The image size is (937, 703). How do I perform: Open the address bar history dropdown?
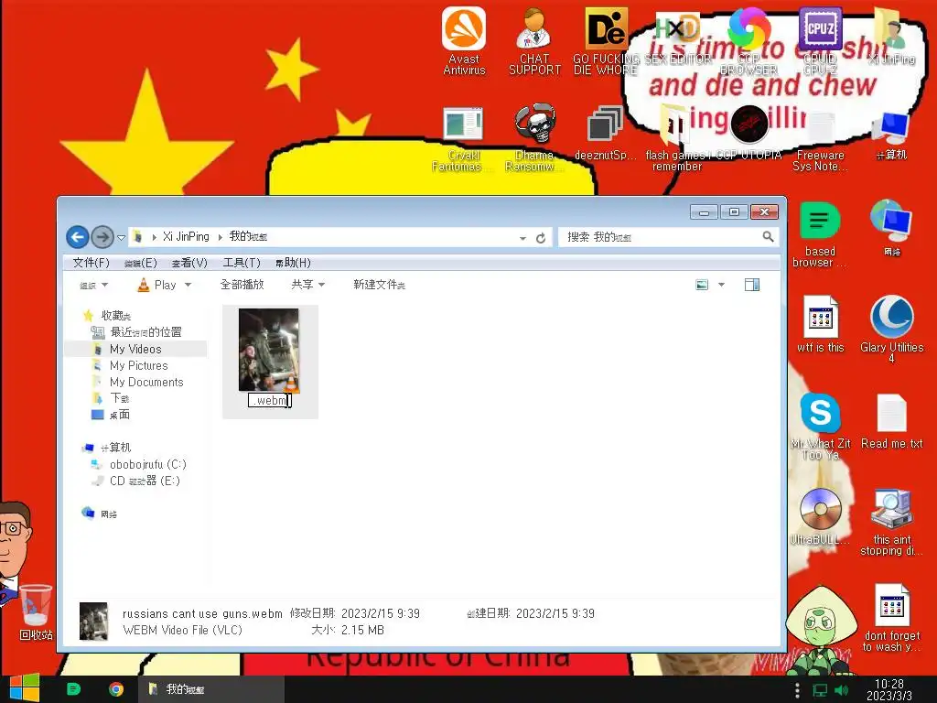click(522, 238)
